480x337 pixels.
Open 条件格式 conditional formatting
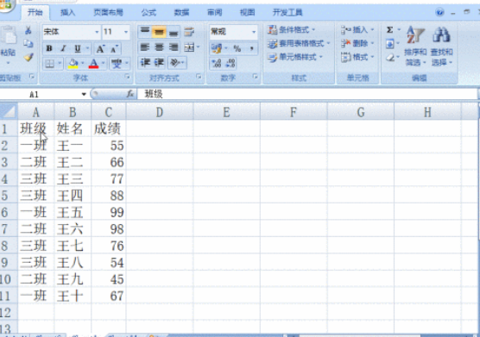292,29
